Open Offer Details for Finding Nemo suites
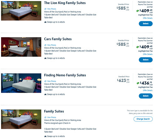Viewport: 156px width, 138px height. 148,90
